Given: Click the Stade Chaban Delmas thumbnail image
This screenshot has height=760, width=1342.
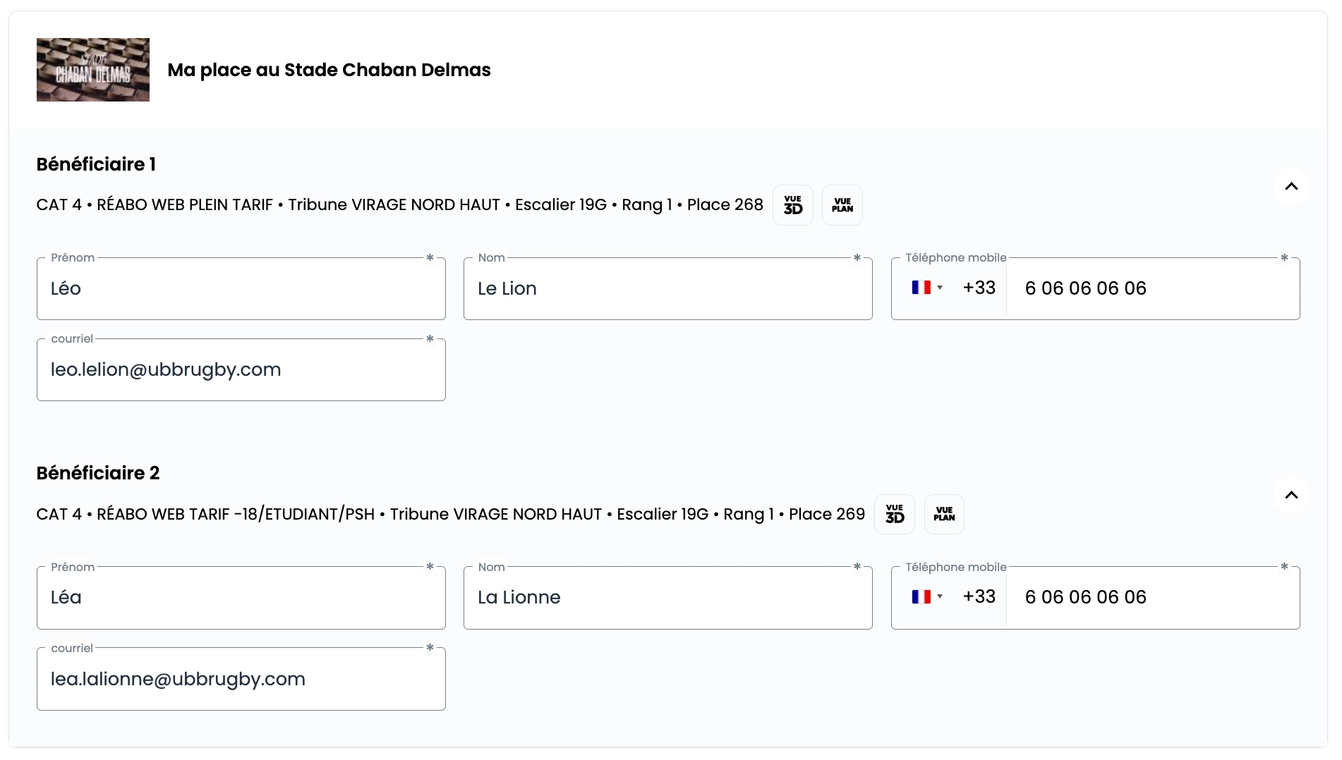Looking at the screenshot, I should pos(93,70).
